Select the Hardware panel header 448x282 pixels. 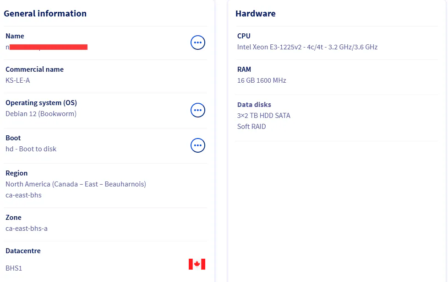[x=255, y=13]
